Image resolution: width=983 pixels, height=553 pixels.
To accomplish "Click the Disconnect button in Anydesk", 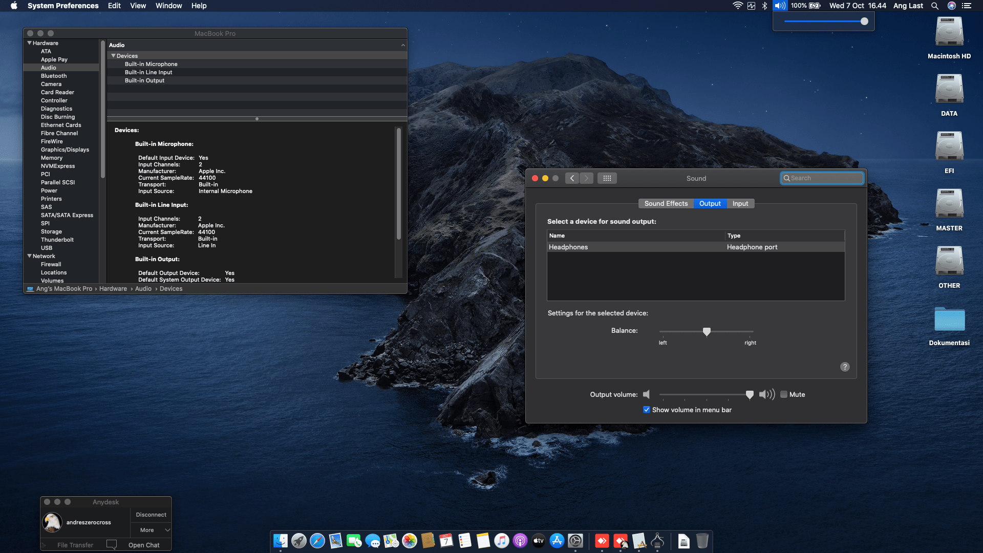I will point(151,515).
